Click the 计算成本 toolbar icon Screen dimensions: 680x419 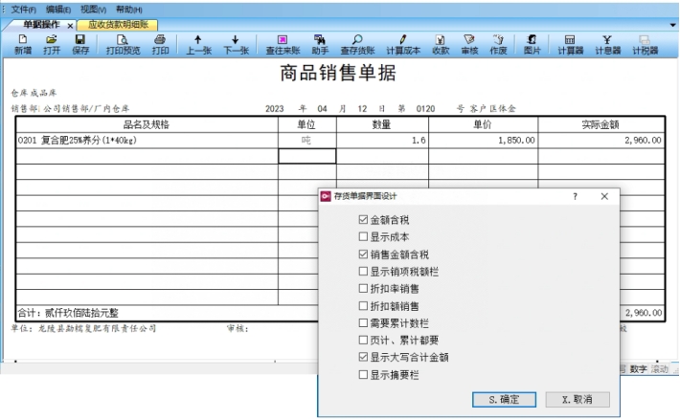click(403, 44)
